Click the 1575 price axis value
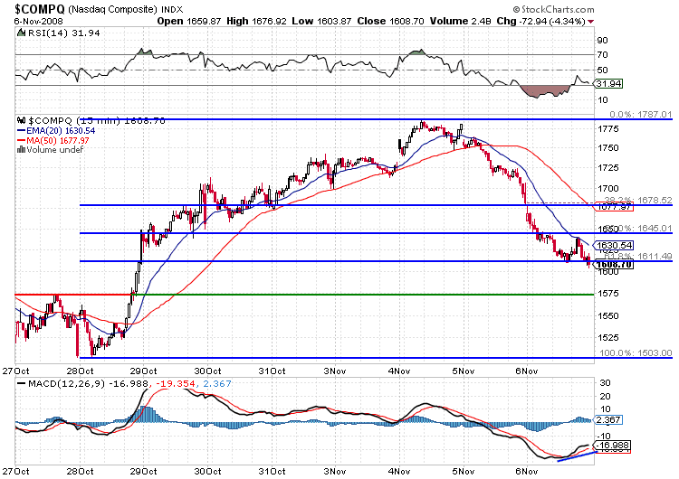Screen dimensions: 679x479 click(x=608, y=293)
